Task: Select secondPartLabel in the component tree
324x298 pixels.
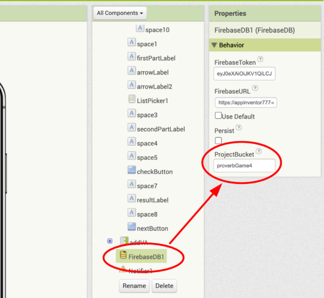Action: tap(160, 129)
